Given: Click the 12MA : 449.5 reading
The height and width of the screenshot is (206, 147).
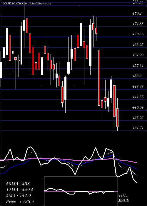Looking at the screenshot, I should click(20, 190).
